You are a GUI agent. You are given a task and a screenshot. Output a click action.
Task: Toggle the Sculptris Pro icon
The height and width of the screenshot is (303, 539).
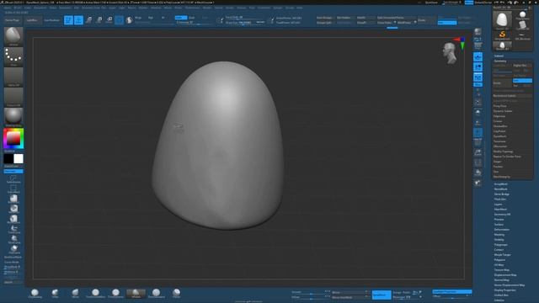tap(129, 20)
